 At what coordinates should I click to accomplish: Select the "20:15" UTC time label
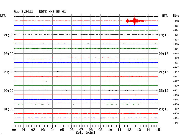coord(164,54)
